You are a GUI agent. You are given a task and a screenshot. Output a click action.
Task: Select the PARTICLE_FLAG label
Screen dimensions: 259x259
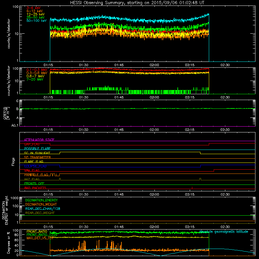click(36, 175)
